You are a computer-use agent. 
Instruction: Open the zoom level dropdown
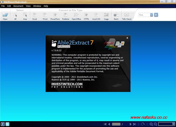(x=174, y=124)
